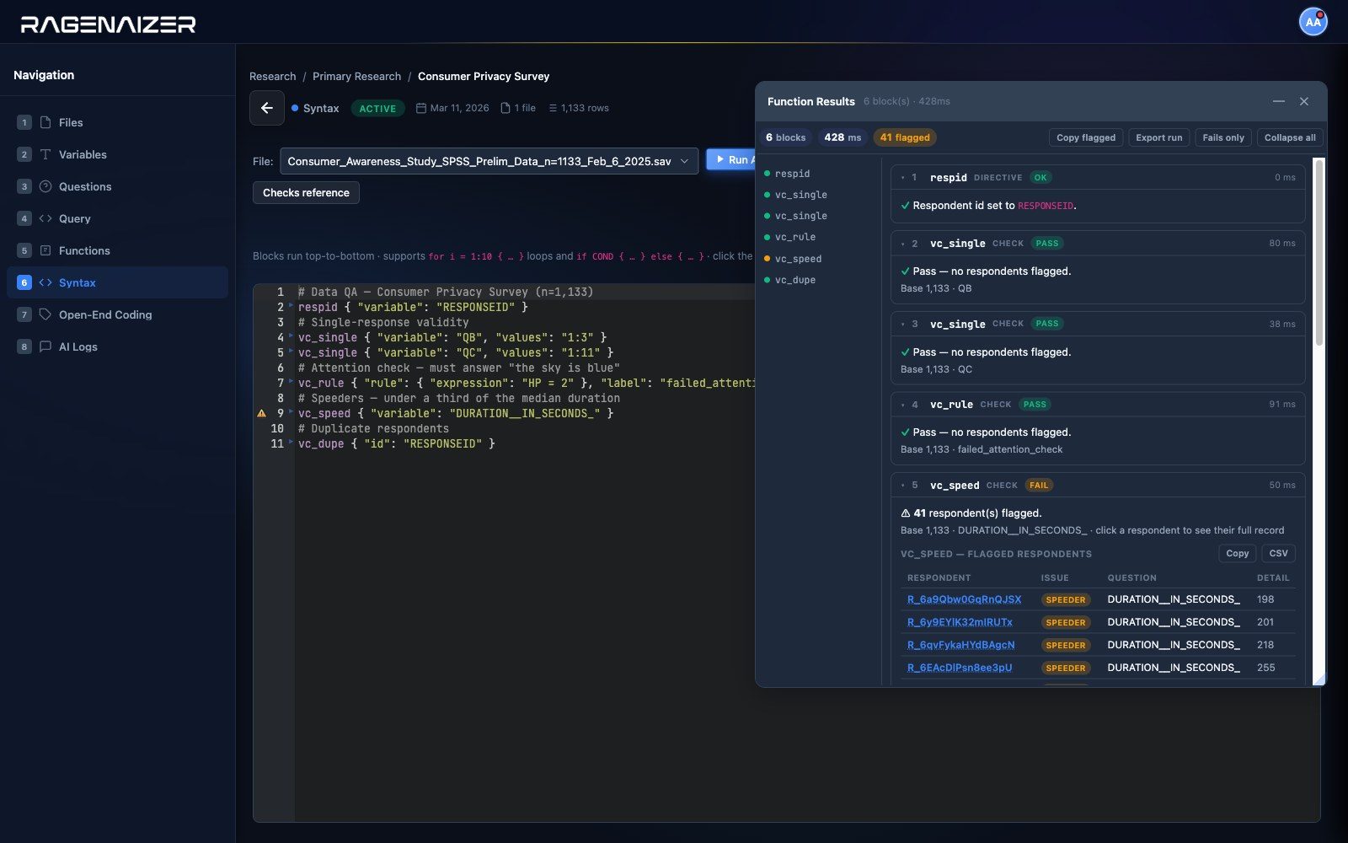This screenshot has width=1348, height=843.
Task: Open respondent R_6y9EYIK32mIRUTx
Action: click(x=960, y=622)
